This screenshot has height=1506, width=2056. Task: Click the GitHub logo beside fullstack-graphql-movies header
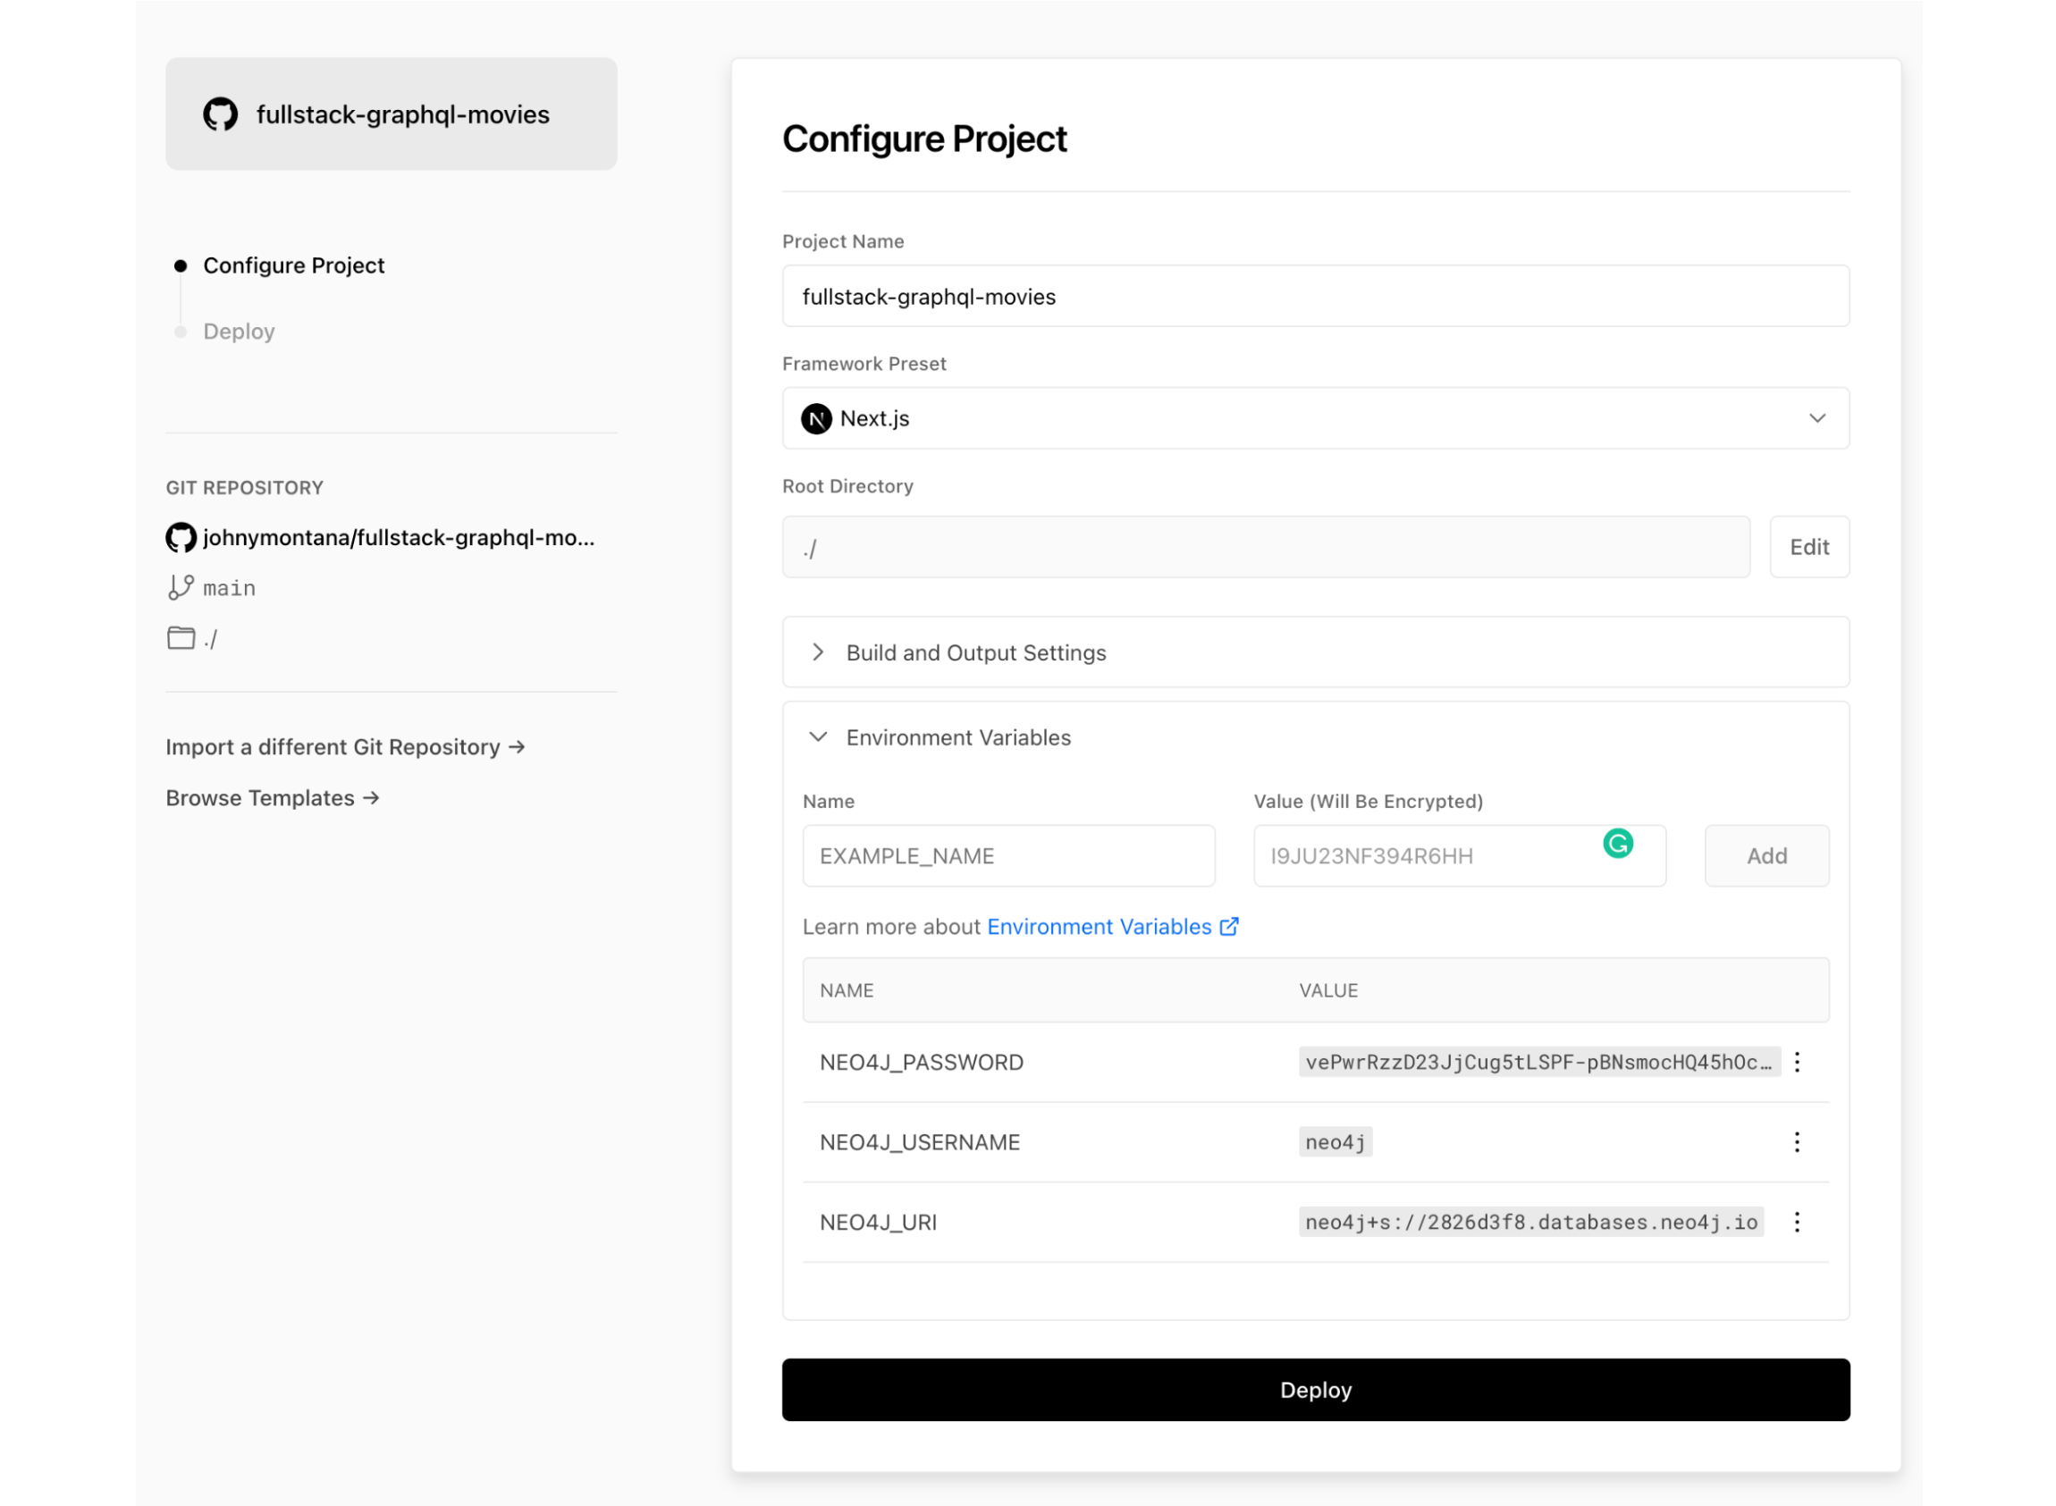219,114
